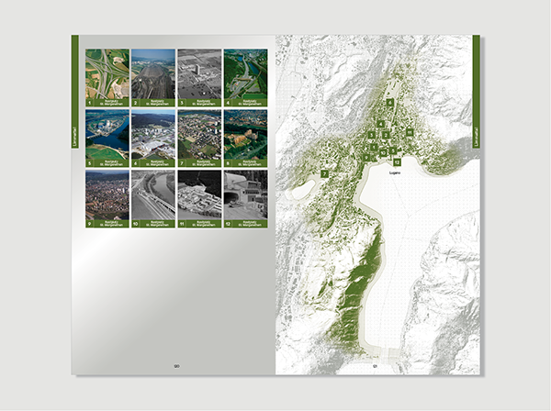Click map marker 12 above Lugano label

pyautogui.click(x=397, y=161)
